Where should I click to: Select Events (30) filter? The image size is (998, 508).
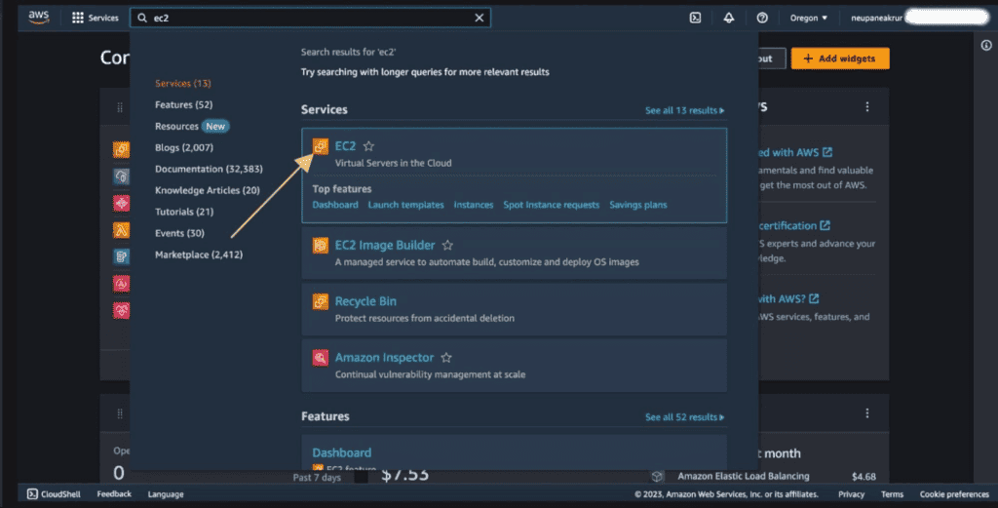(179, 233)
